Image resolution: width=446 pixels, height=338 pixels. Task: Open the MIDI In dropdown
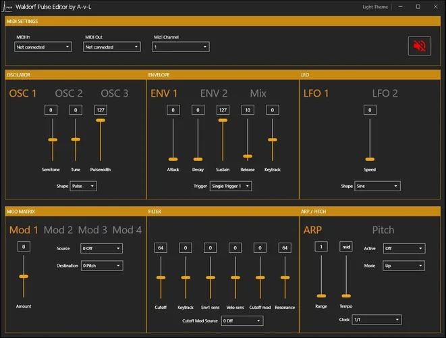pyautogui.click(x=43, y=47)
